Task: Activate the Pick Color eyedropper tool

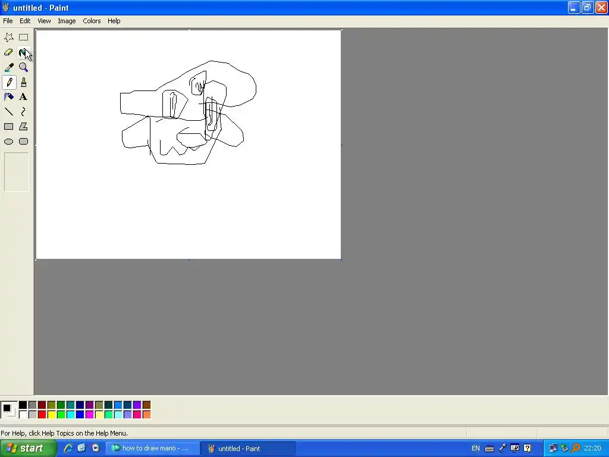Action: click(x=8, y=67)
